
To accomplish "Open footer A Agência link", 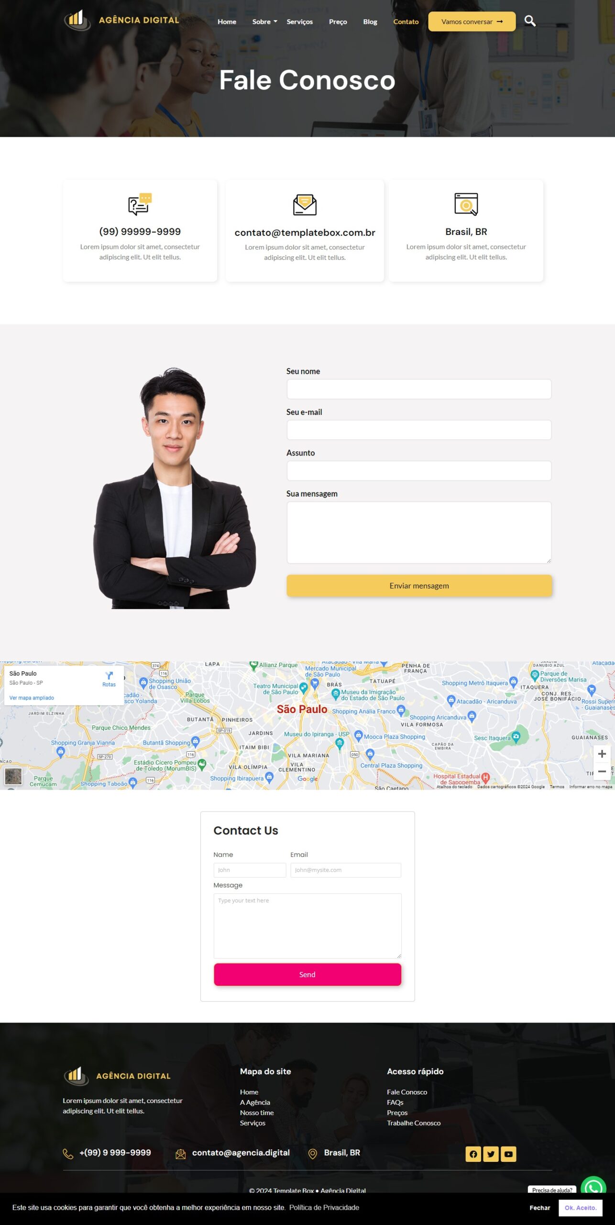I will (x=255, y=1102).
